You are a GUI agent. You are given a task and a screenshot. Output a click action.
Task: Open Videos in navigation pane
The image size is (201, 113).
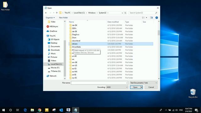click(52, 61)
